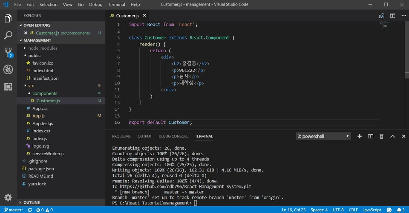This screenshot has width=409, height=213.
Task: Change JavaScript language mode in status bar
Action: pyautogui.click(x=372, y=210)
